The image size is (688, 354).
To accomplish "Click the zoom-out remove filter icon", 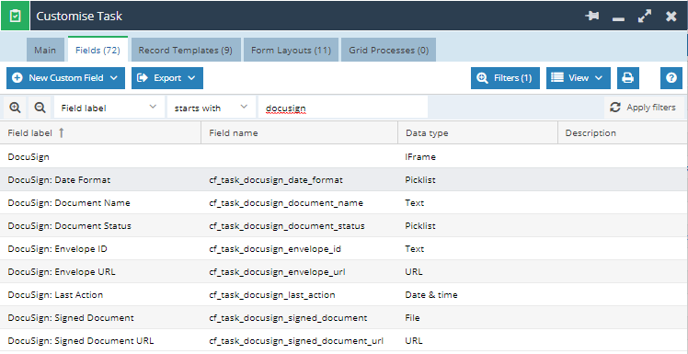I will pos(40,108).
